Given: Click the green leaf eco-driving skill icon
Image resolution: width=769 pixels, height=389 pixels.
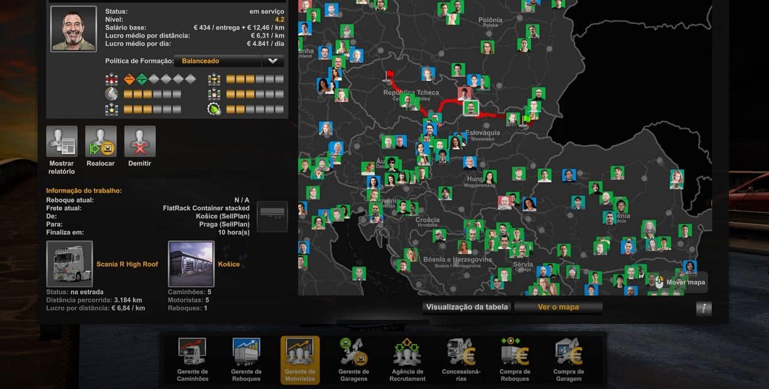Looking at the screenshot, I should click(x=214, y=109).
